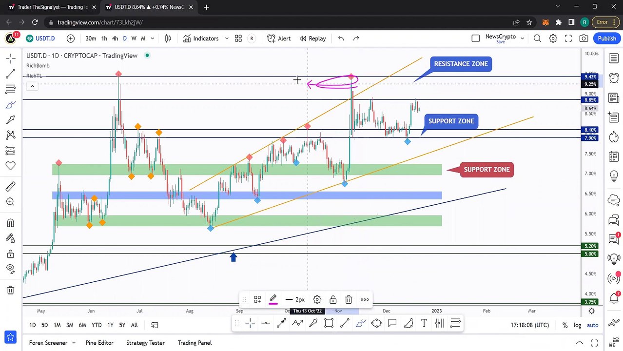Viewport: 623px width, 351px height.
Task: Select the ruler measure tool
Action: 10,187
